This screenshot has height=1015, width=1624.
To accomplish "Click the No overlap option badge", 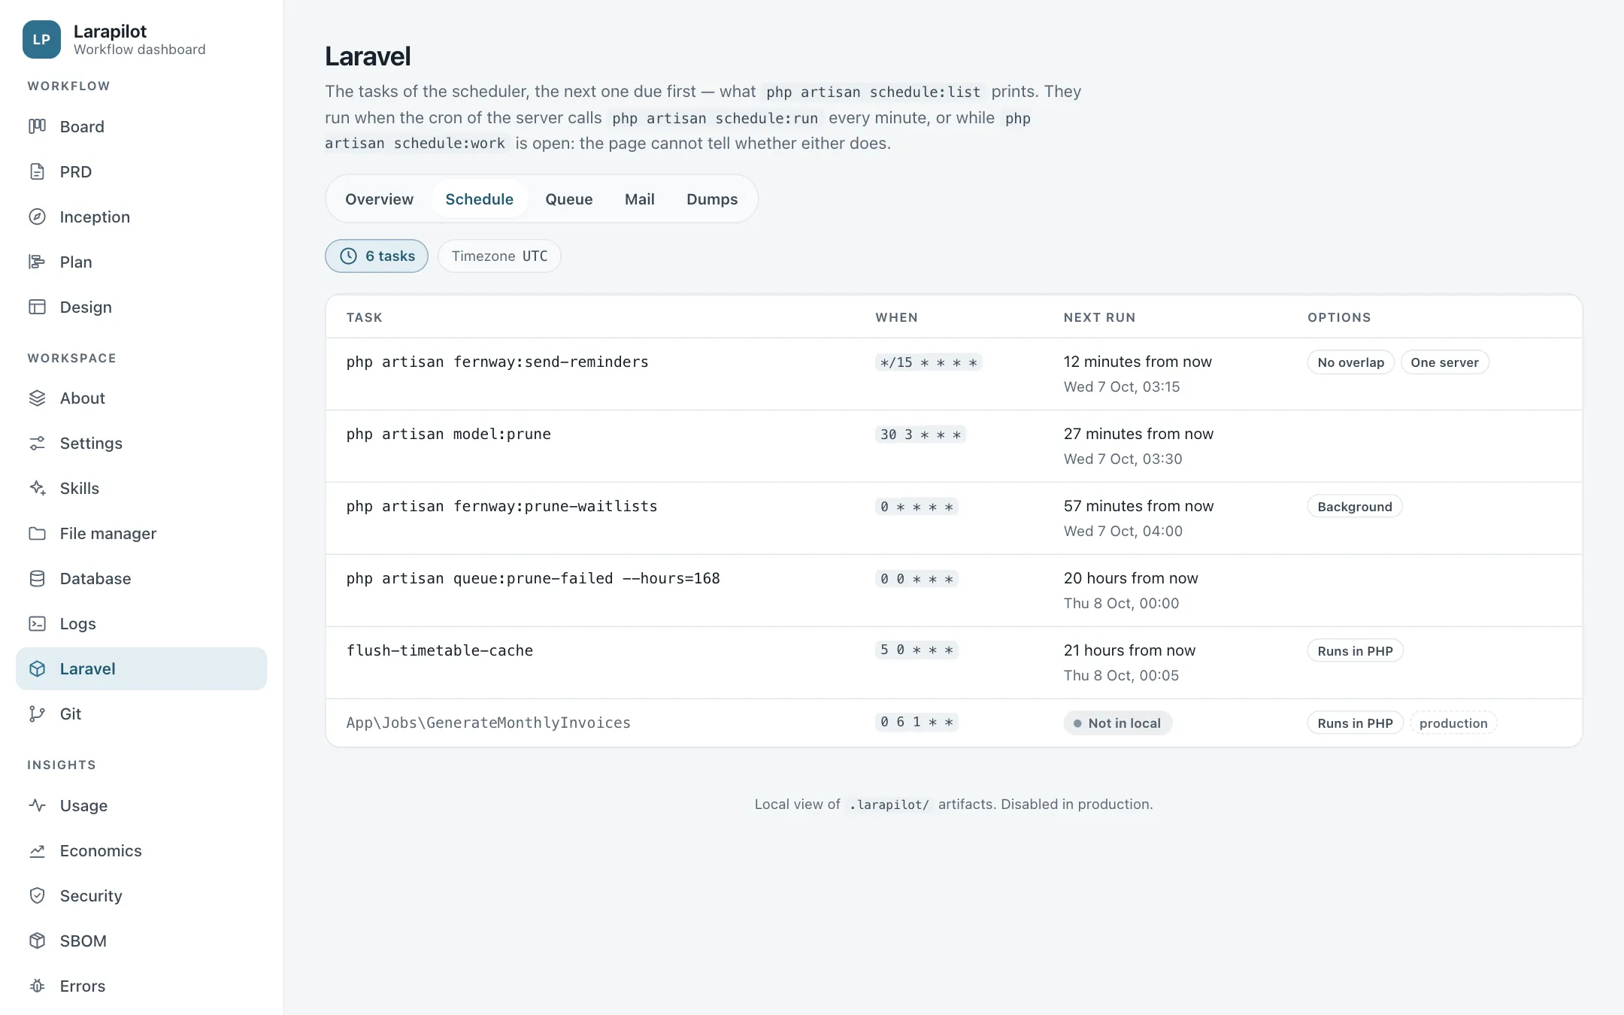I will [x=1350, y=362].
